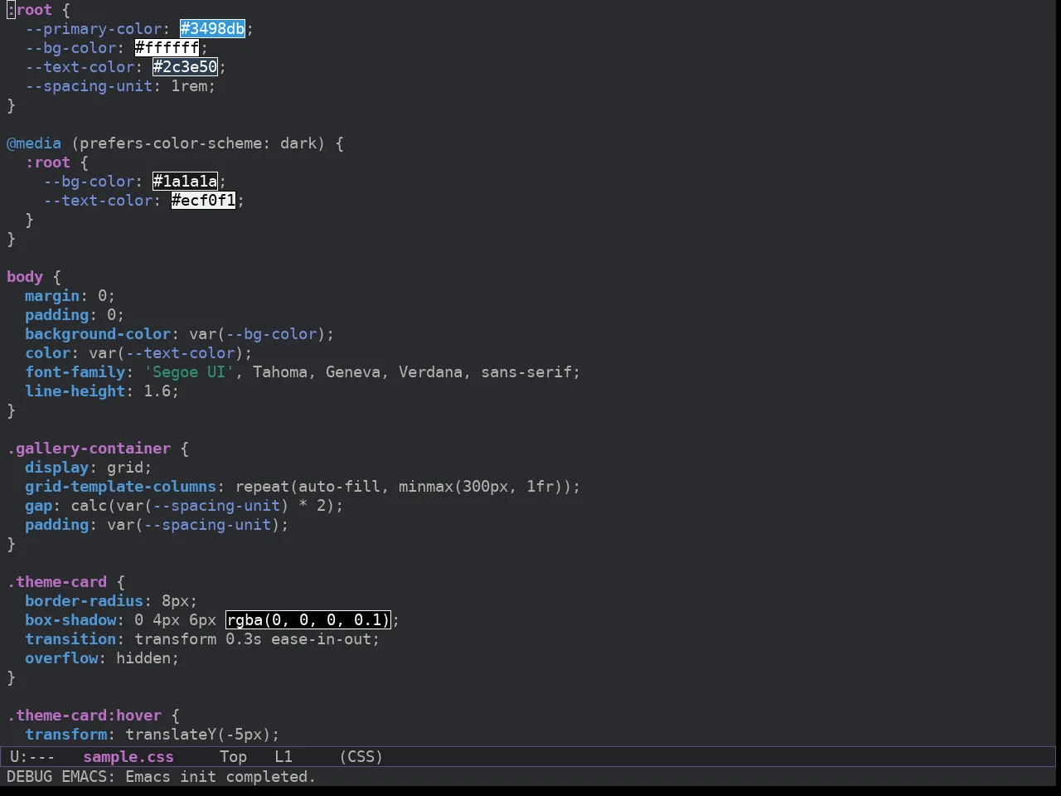
Task: Click the rgba(0, 0, 0, 0.1) value
Action: coord(308,620)
